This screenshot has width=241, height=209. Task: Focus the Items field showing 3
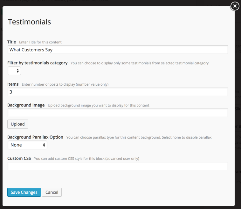118,92
